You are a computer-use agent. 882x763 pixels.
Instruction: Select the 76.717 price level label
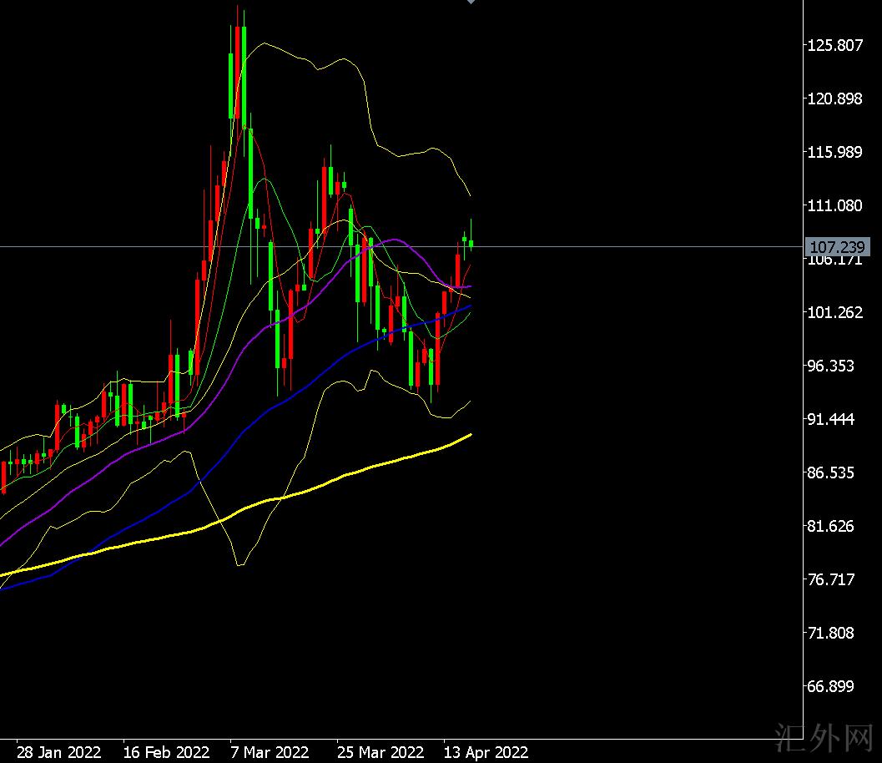(834, 579)
